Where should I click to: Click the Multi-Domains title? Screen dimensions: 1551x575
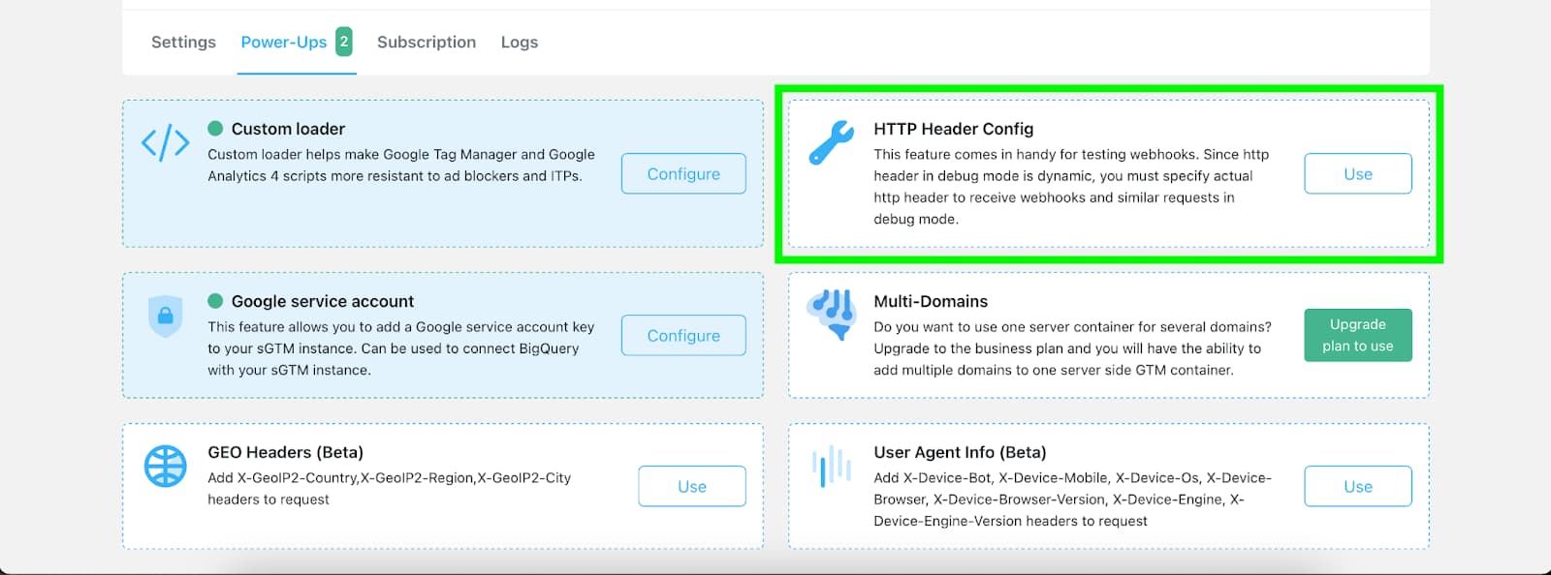(931, 301)
